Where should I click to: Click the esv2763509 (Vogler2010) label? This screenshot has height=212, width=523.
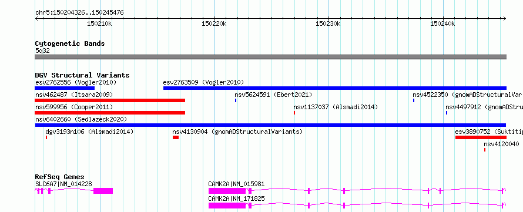click(203, 82)
